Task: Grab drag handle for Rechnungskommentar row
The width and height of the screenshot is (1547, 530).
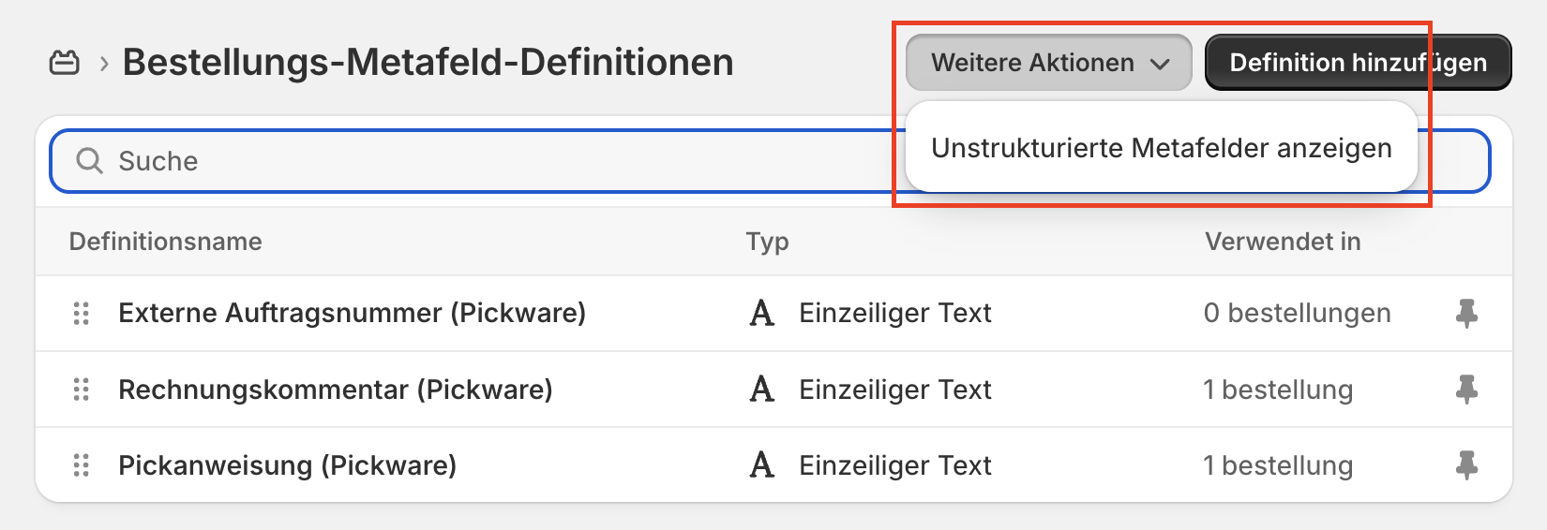Action: click(82, 390)
